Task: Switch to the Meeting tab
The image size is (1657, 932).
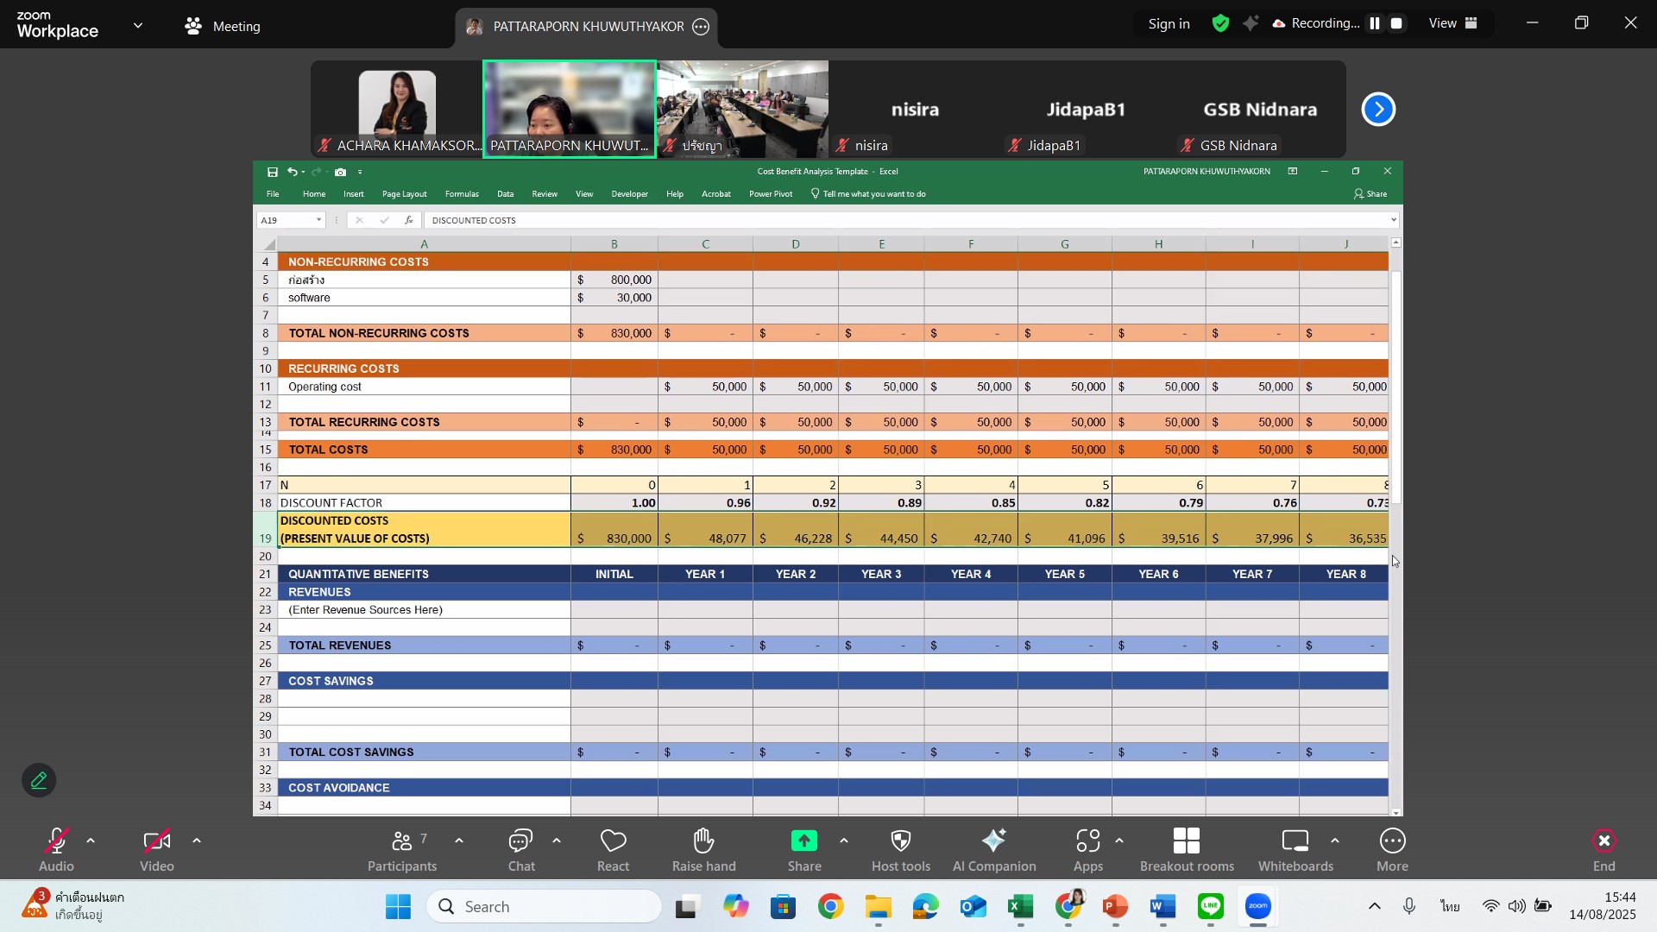Action: [x=223, y=26]
